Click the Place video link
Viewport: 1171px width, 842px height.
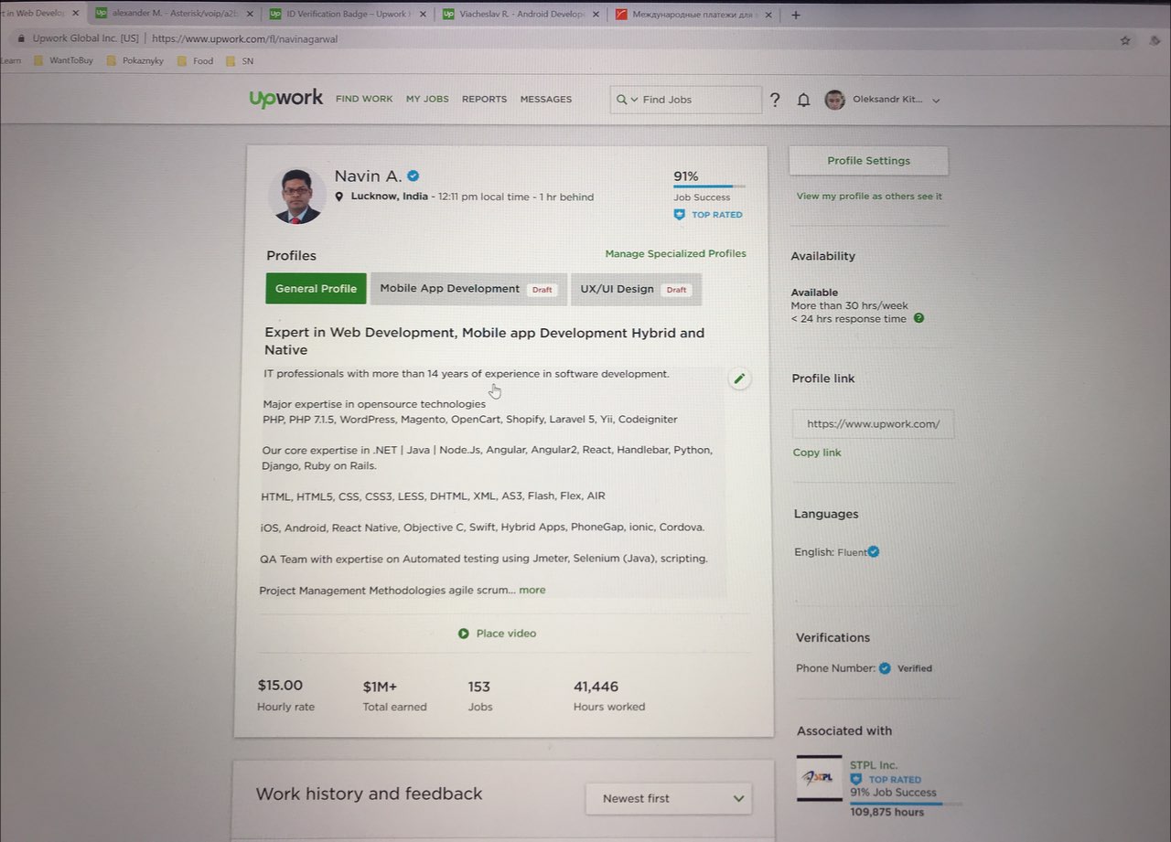coord(506,634)
